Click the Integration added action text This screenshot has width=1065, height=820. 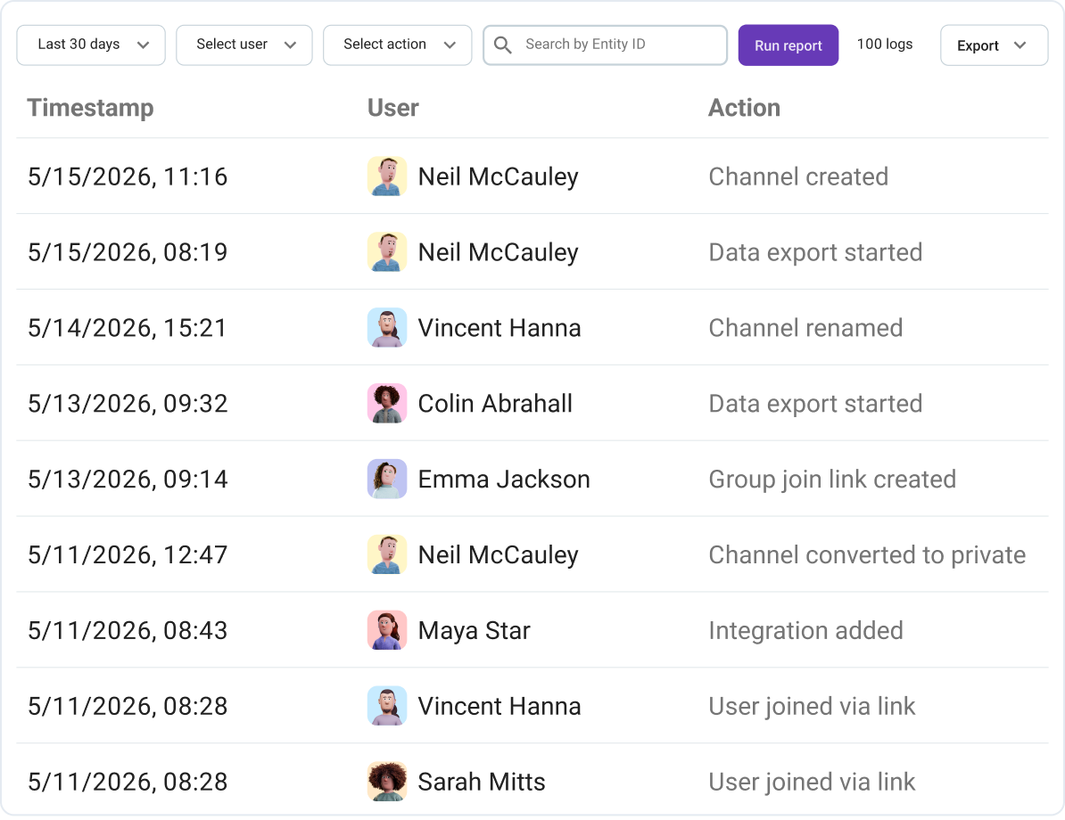tap(805, 631)
